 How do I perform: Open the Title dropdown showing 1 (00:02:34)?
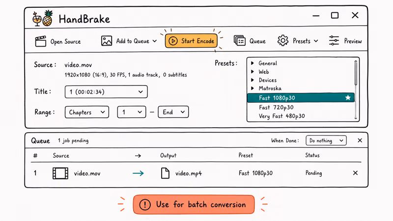pos(106,92)
